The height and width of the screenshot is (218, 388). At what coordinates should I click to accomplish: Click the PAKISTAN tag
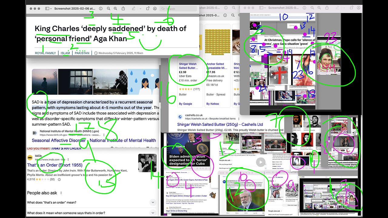point(82,53)
